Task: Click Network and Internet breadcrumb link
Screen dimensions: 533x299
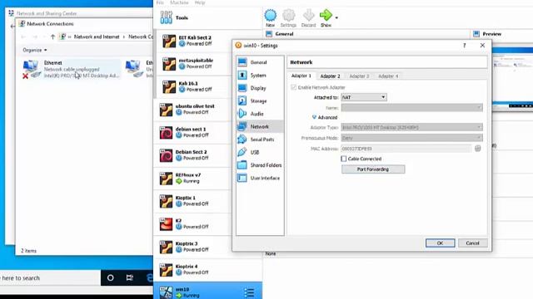Action: tap(97, 37)
